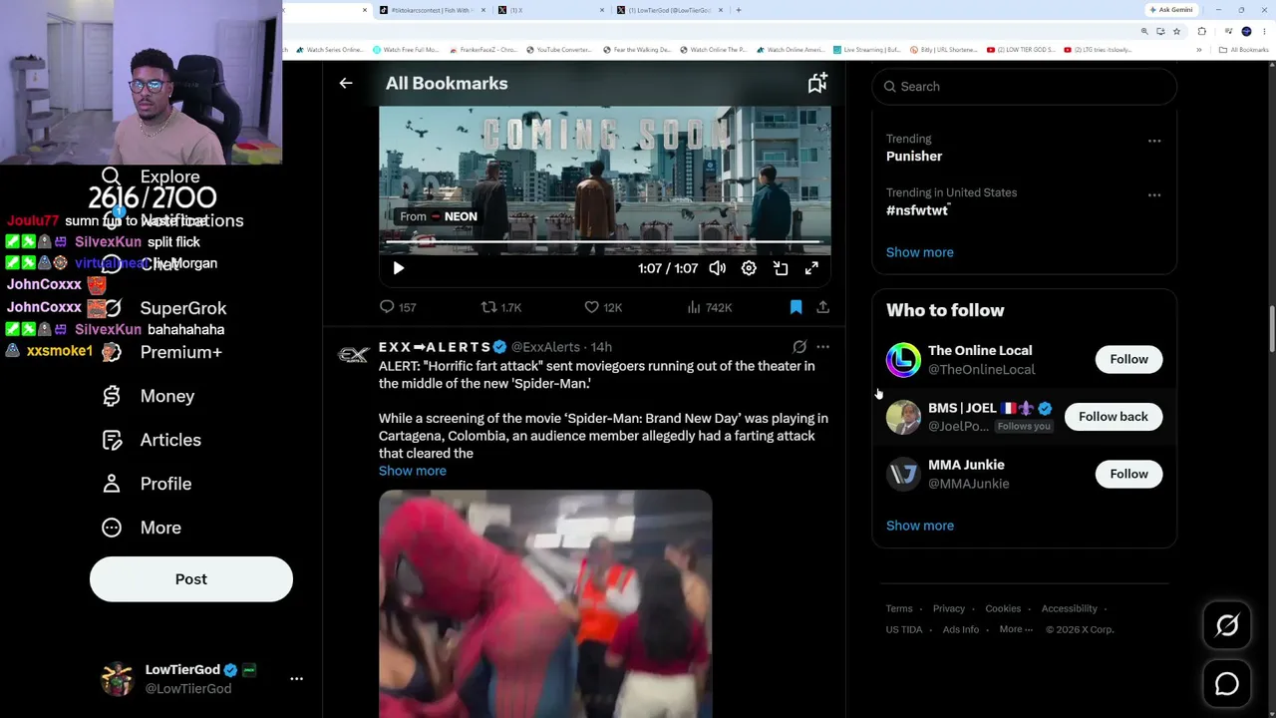Open LowTierGod account options menu
1276x718 pixels.
[x=296, y=678]
